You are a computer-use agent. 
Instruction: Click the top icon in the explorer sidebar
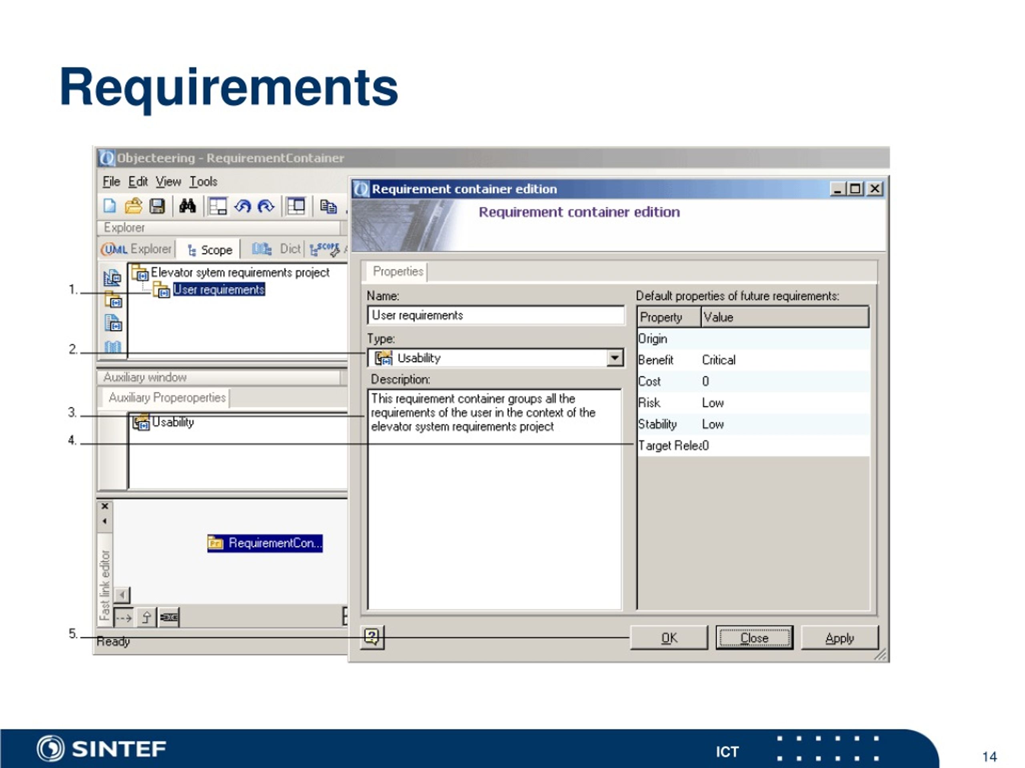point(112,277)
